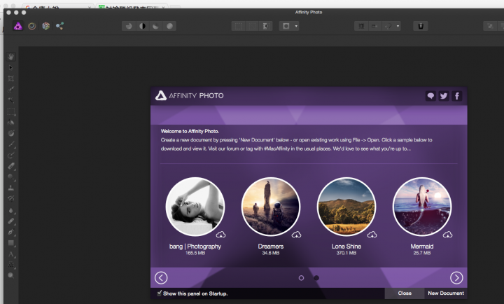Apply Auto White Balance circle icon
504x304 pixels.
(169, 26)
